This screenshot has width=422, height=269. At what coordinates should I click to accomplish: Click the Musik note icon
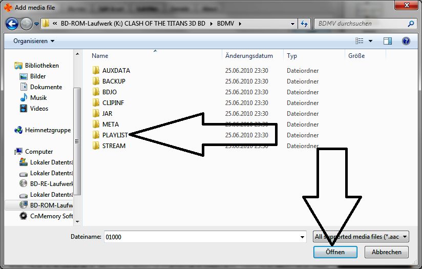click(x=24, y=97)
